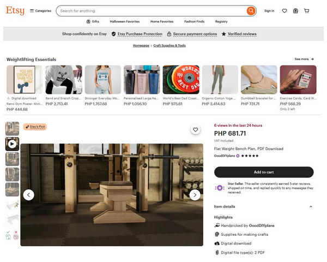Image resolution: width=327 pixels, height=262 pixels.
Task: Open Home Favorites menu item
Action: pyautogui.click(x=162, y=21)
